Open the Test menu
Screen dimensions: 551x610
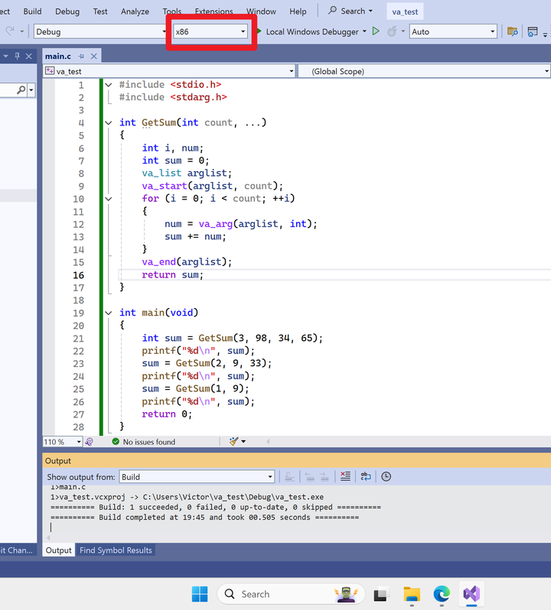(x=100, y=11)
